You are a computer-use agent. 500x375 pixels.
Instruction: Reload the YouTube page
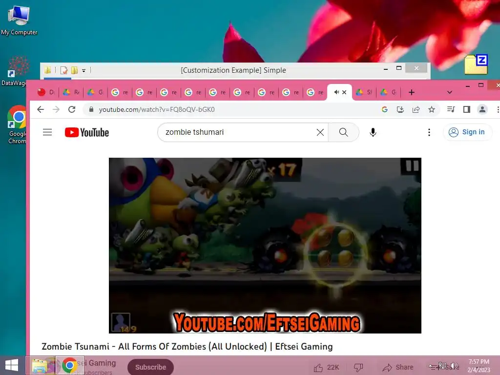(x=72, y=110)
